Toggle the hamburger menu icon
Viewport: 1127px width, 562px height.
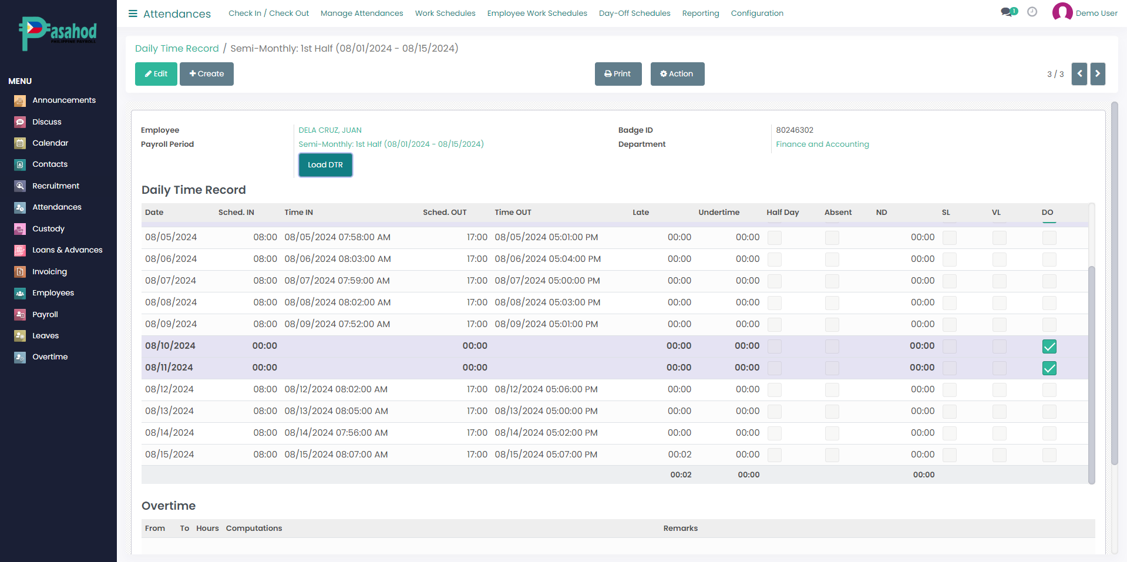(133, 14)
